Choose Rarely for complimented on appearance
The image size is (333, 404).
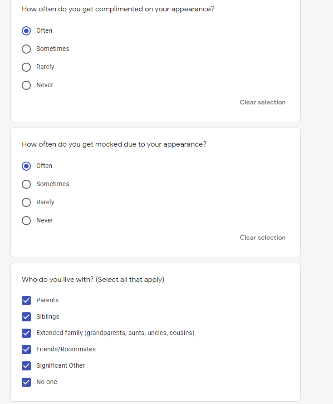pyautogui.click(x=26, y=67)
